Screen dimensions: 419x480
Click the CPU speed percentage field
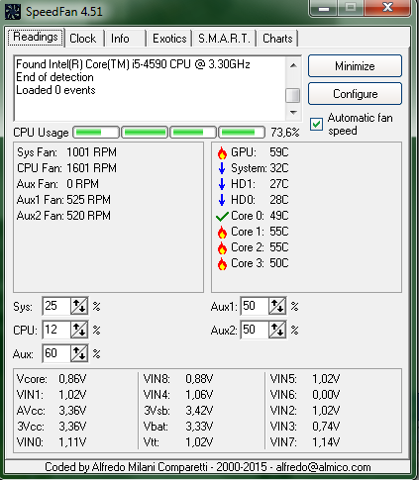tap(56, 330)
